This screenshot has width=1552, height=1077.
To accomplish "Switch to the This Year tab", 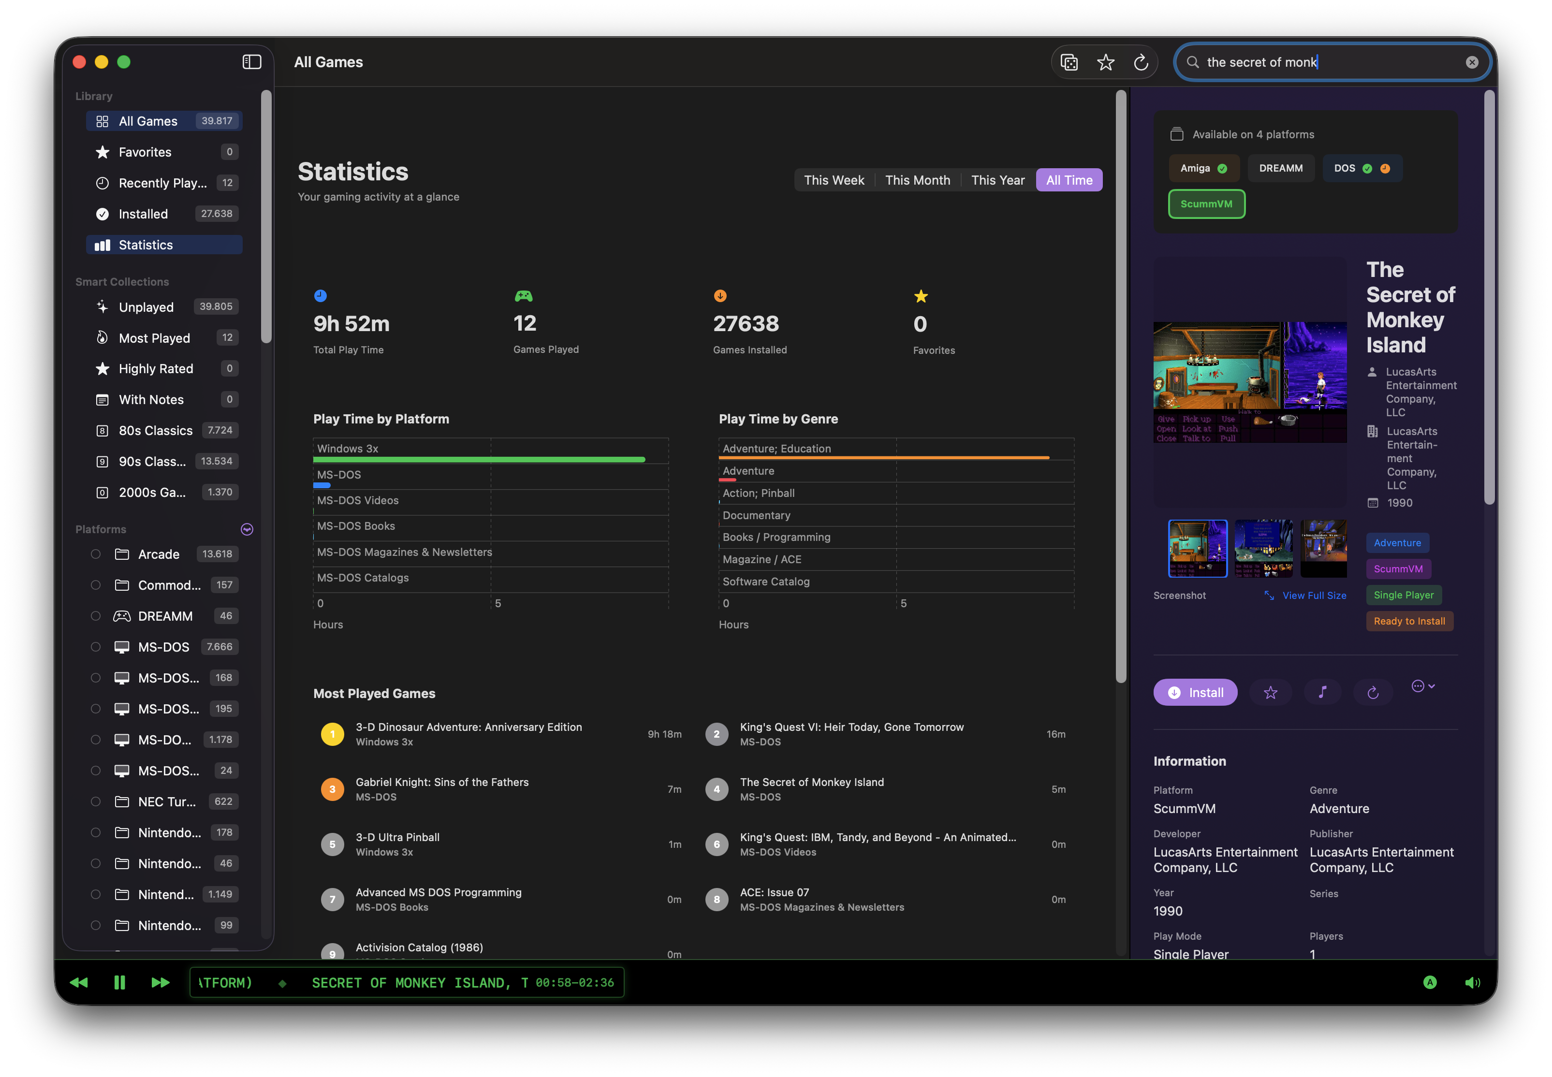I will coord(997,179).
